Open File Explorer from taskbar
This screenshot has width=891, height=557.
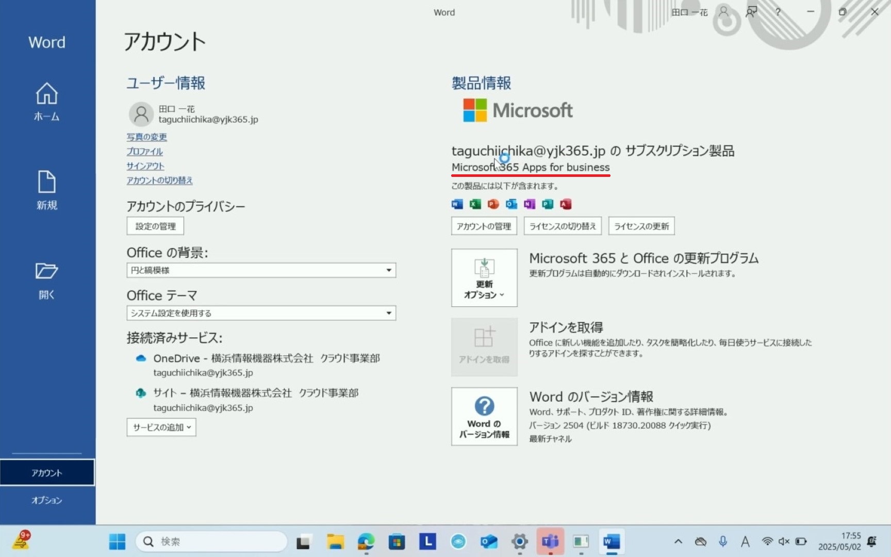(335, 542)
